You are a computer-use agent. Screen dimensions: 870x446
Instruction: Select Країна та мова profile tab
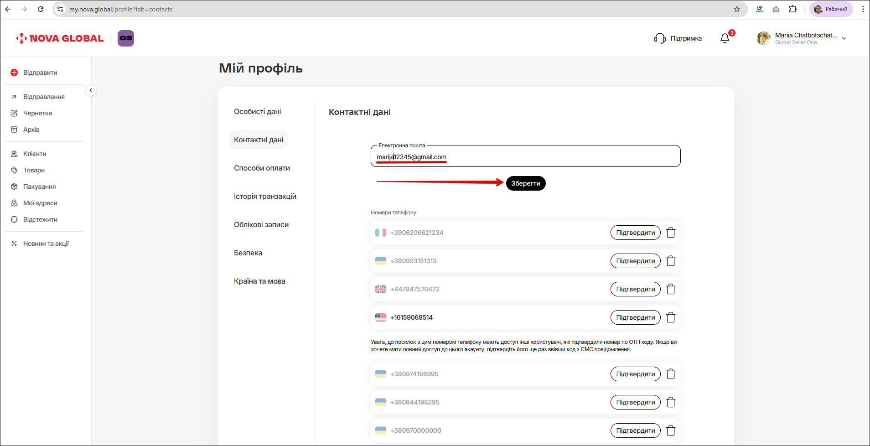pyautogui.click(x=259, y=281)
